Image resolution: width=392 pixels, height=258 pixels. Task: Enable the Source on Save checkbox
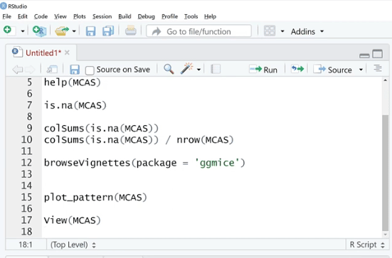90,70
